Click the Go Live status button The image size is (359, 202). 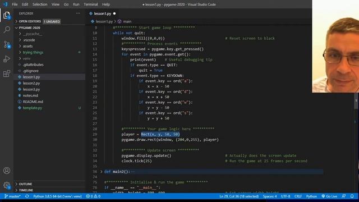point(329,196)
